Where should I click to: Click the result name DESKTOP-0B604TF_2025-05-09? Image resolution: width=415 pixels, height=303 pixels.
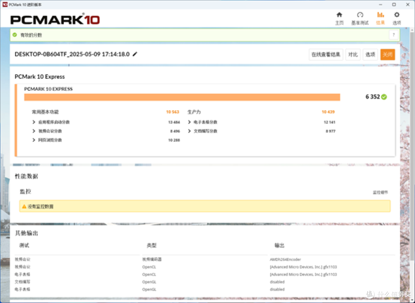click(72, 54)
